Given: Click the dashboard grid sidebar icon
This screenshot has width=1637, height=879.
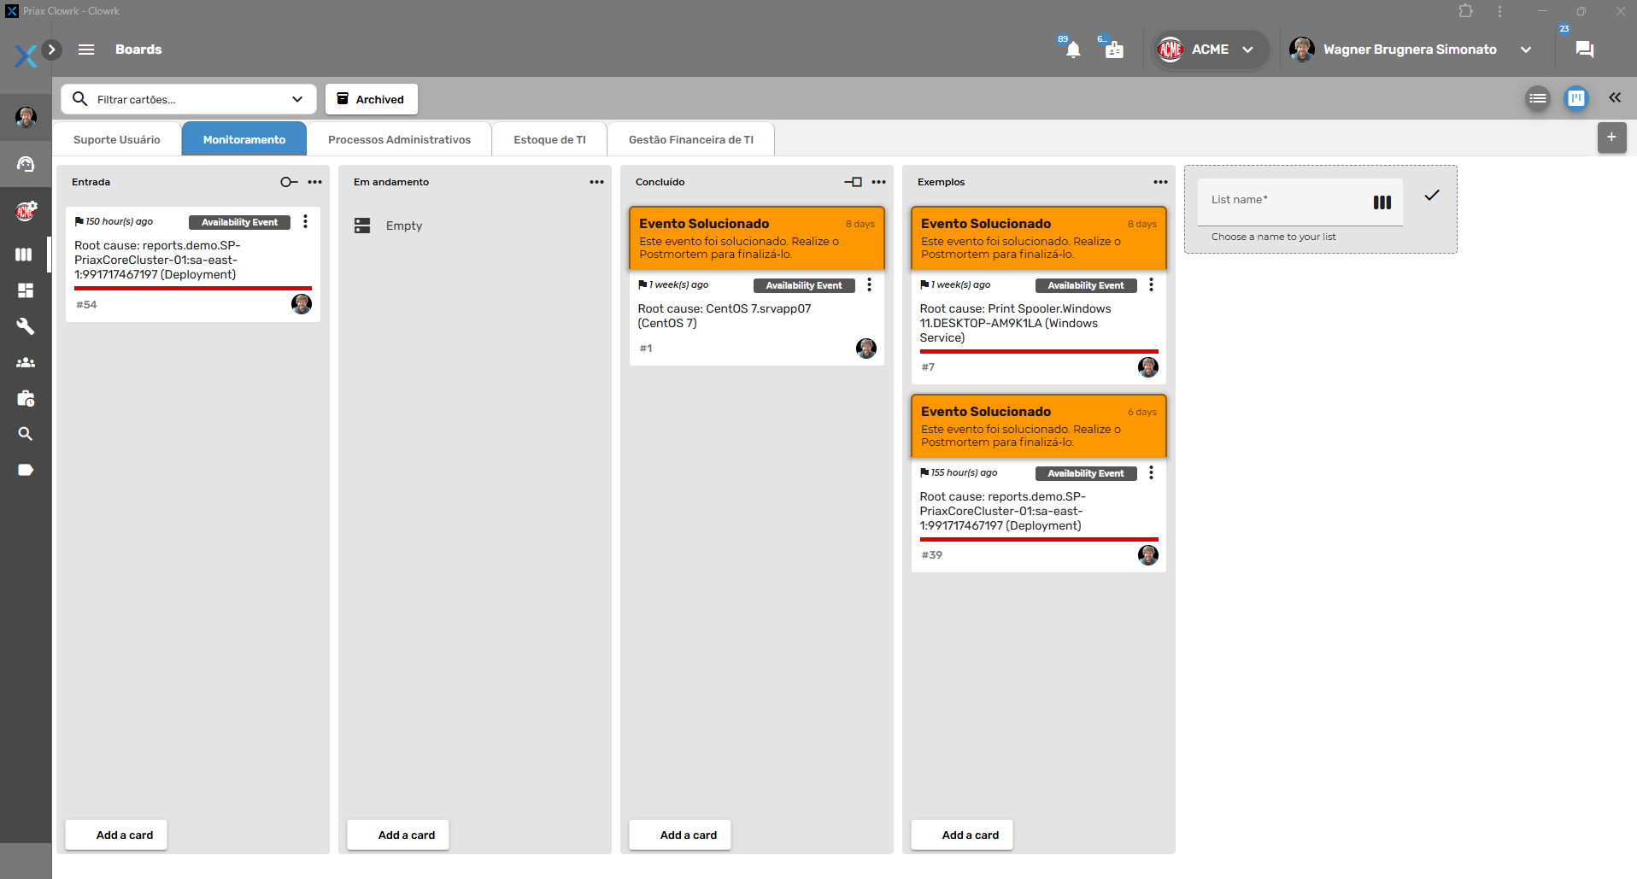Looking at the screenshot, I should pos(26,290).
